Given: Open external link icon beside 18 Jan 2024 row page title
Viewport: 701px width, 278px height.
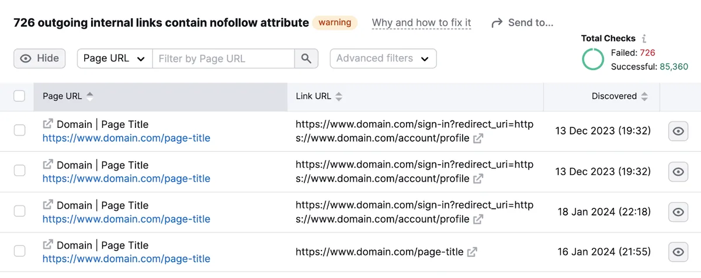Looking at the screenshot, I should [x=48, y=205].
